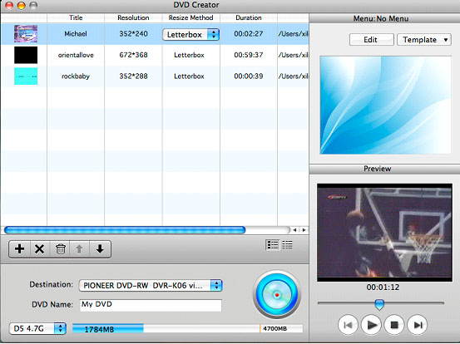The width and height of the screenshot is (460, 344).
Task: Click the list's scroll right arrow
Action: pos(304,230)
